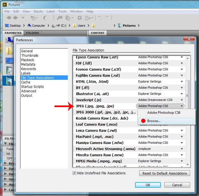Open the Tools menu

tap(62, 11)
